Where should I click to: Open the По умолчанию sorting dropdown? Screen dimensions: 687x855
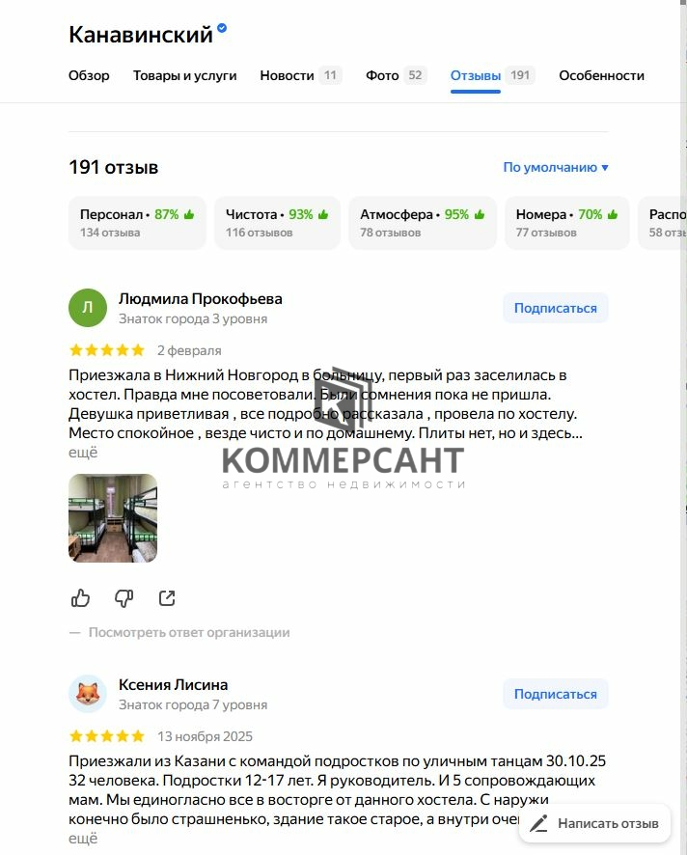tap(556, 167)
